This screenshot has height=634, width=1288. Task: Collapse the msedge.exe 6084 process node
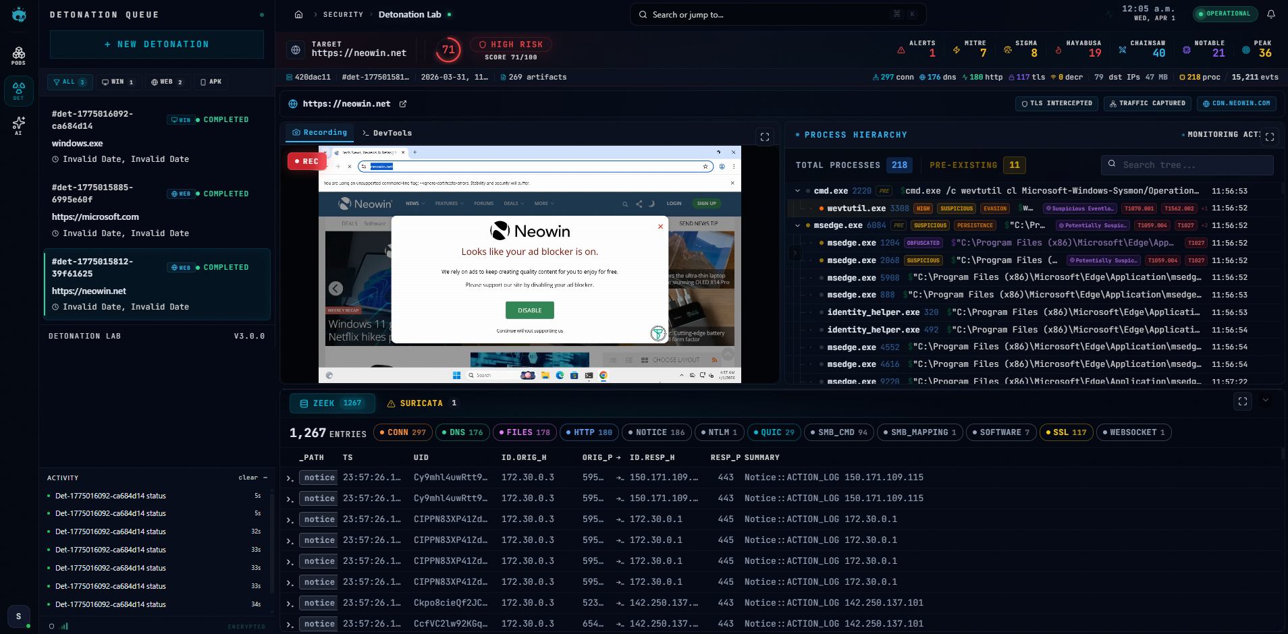798,225
